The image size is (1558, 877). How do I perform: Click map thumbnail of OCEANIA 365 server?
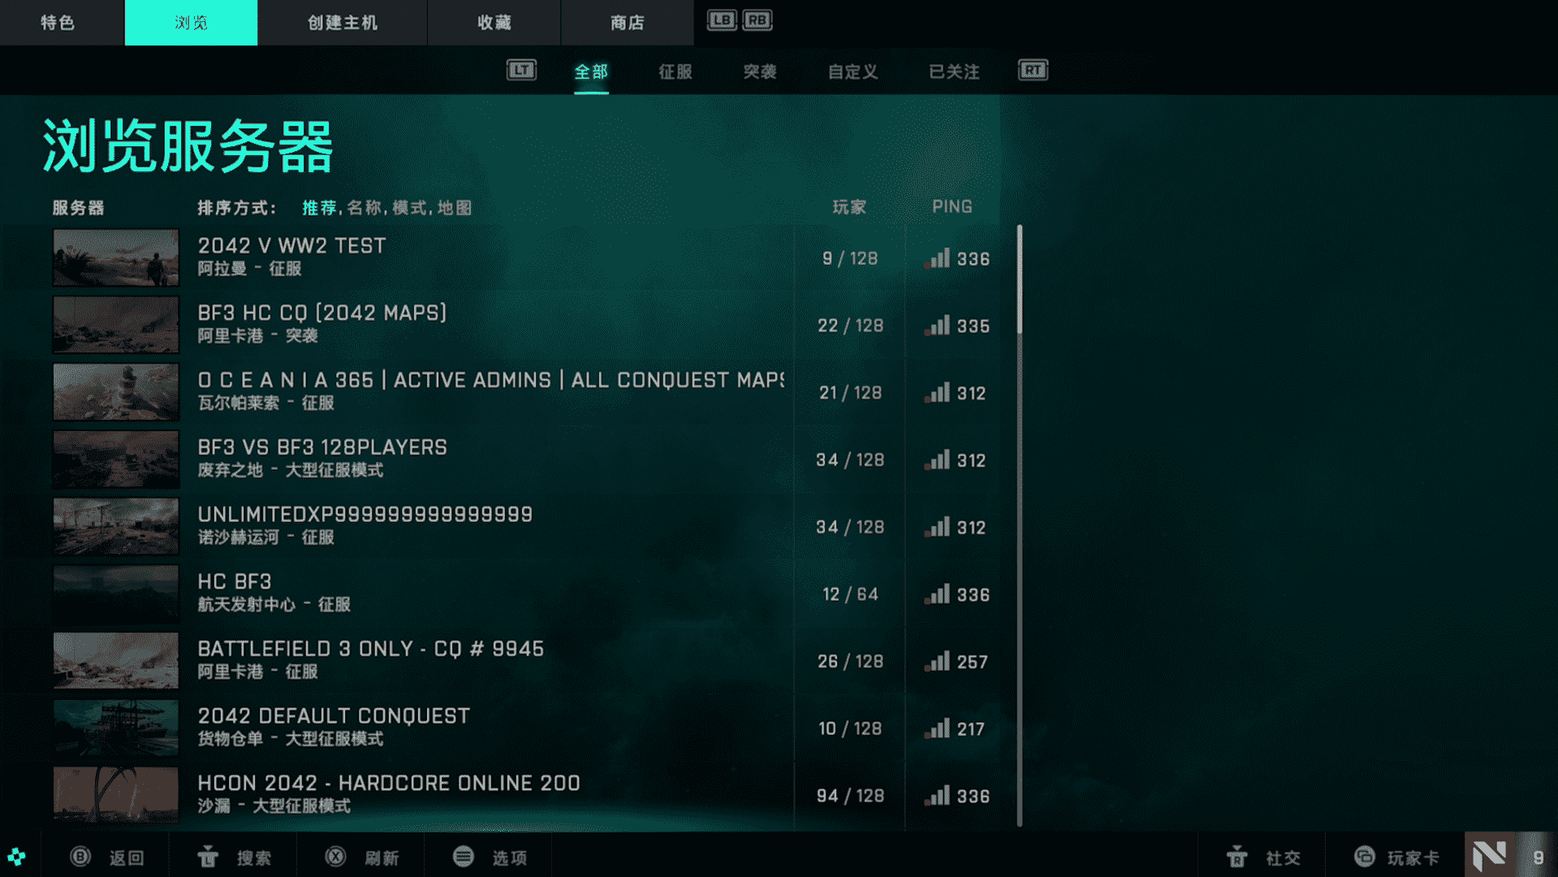(116, 392)
